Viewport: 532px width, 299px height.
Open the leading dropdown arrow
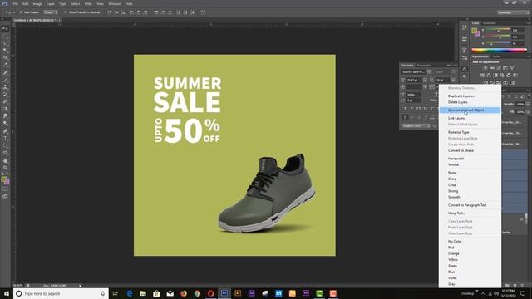[453, 81]
